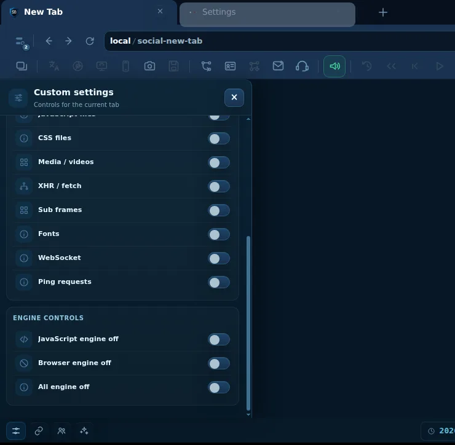This screenshot has height=445, width=455.
Task: Click the scrollbar down arrow in settings panel
Action: pos(248,414)
